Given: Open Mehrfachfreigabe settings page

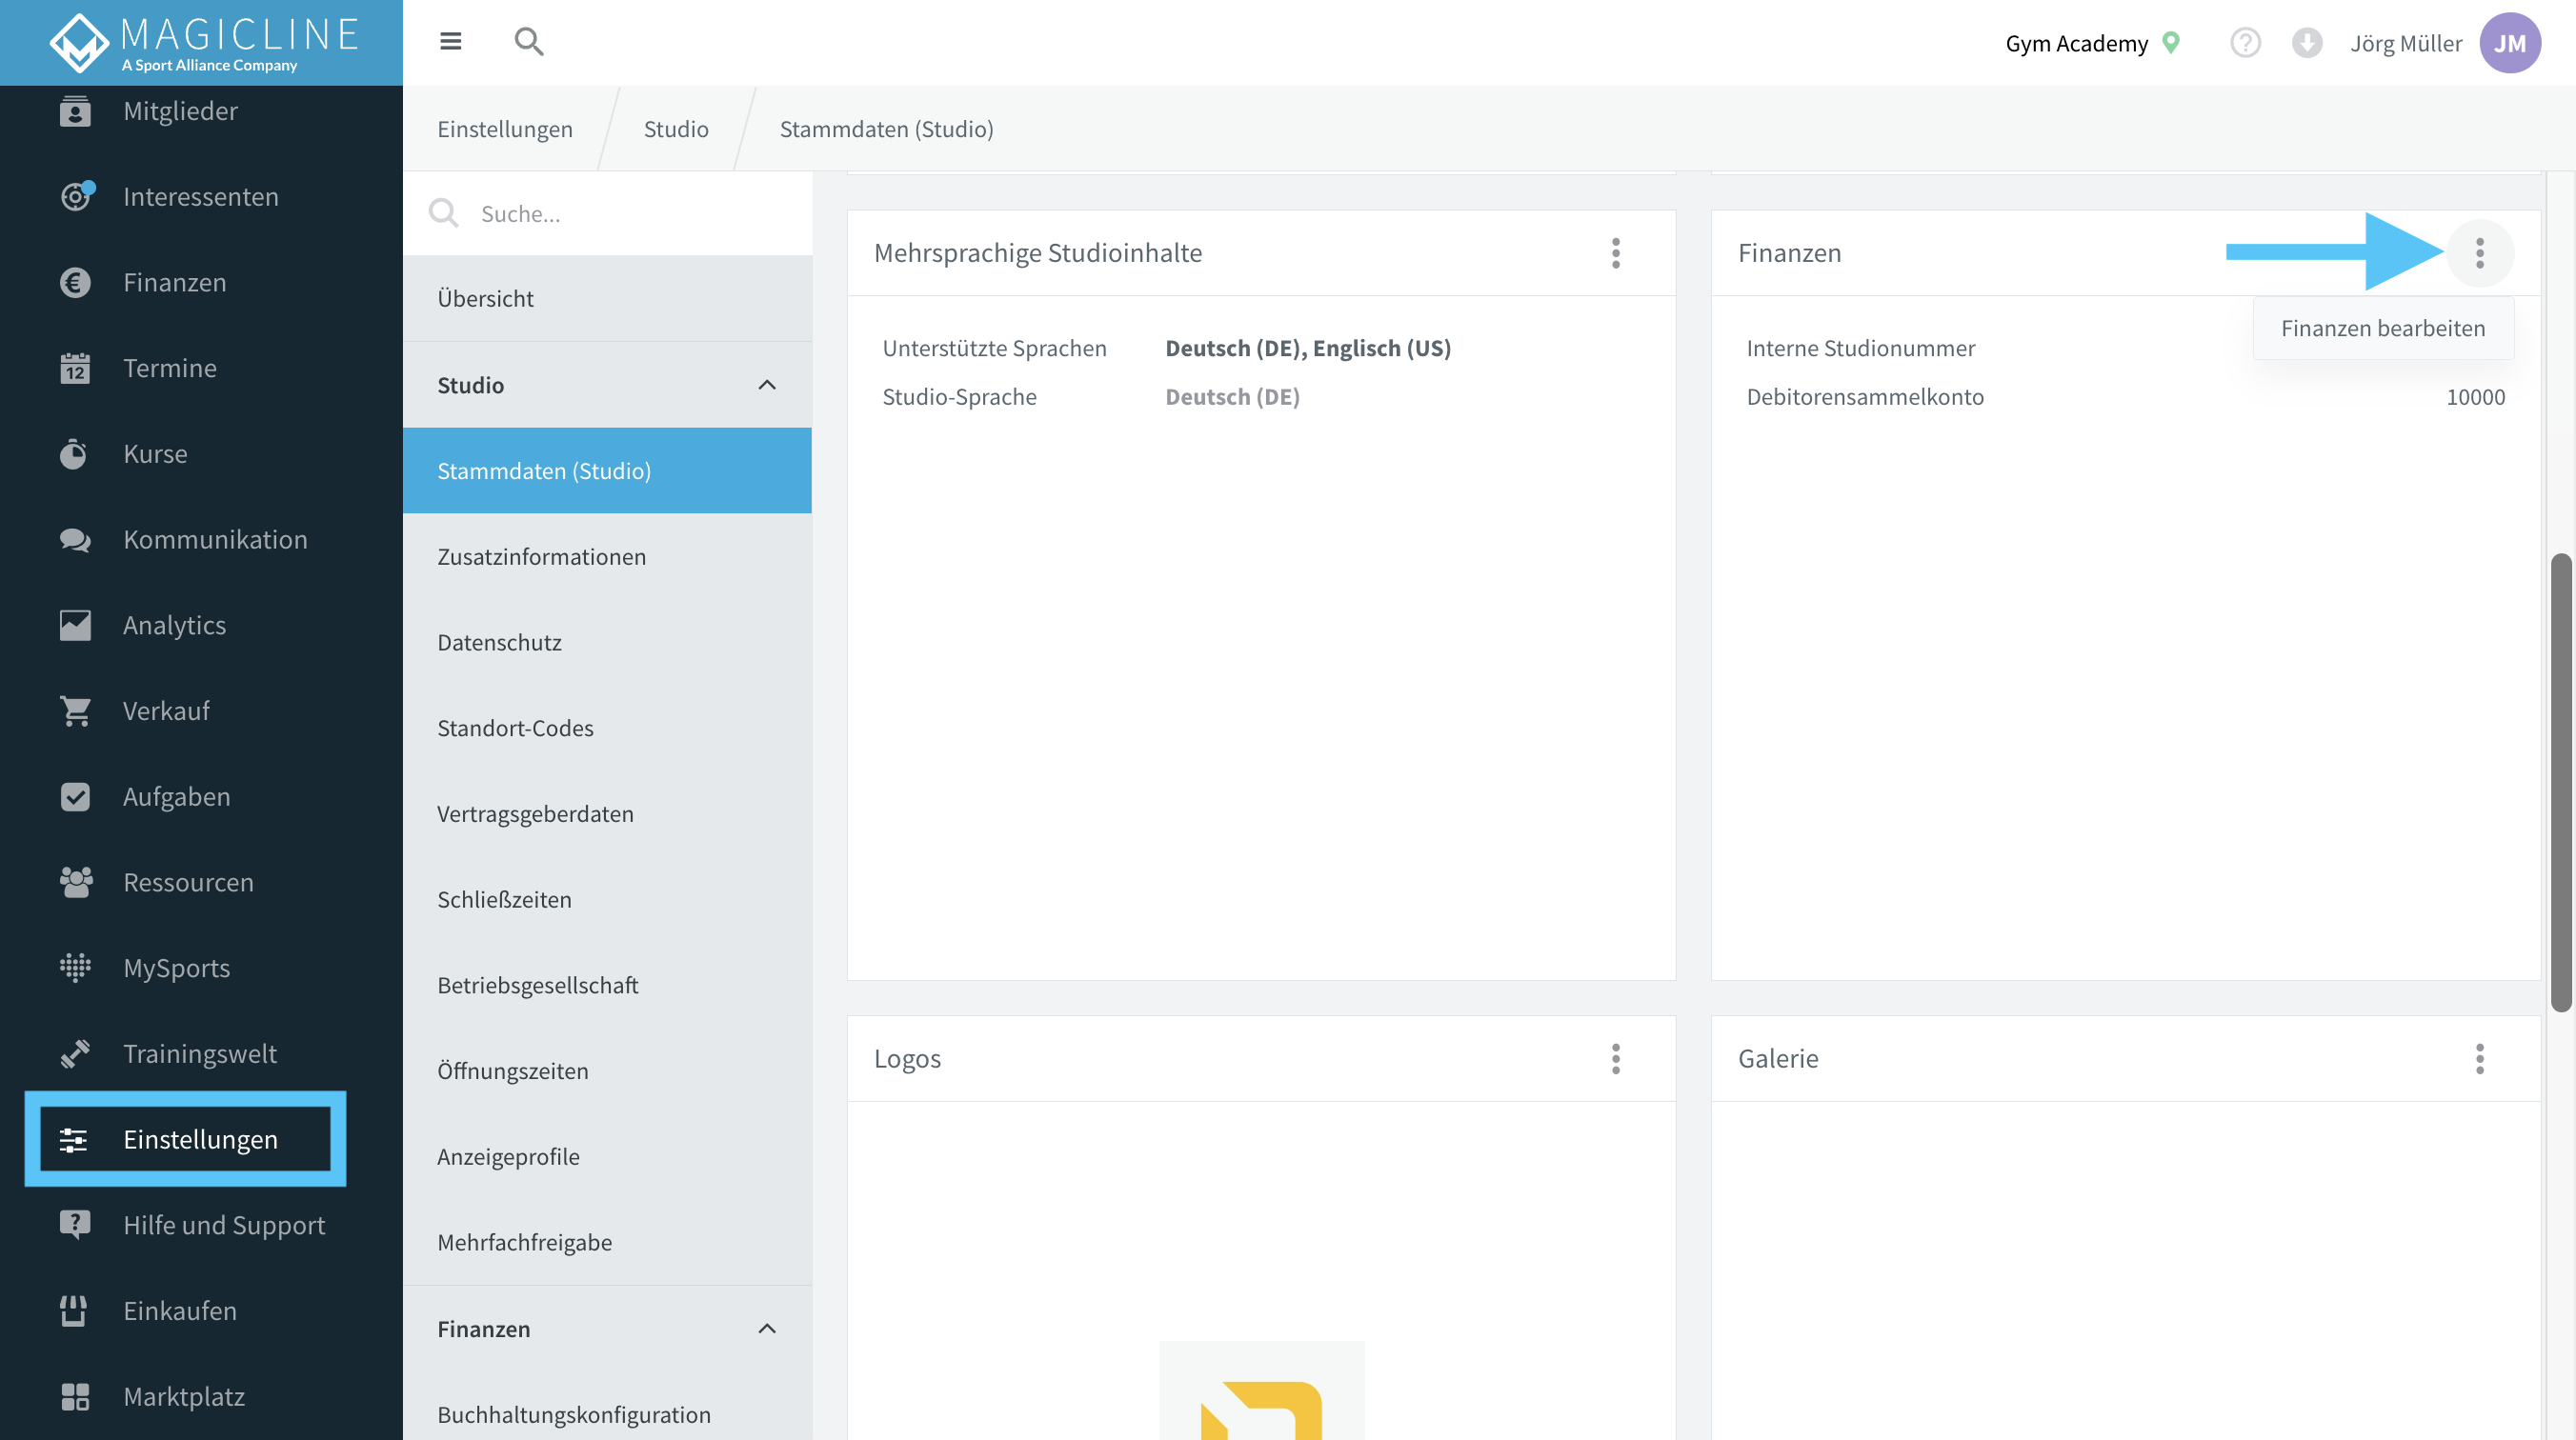Looking at the screenshot, I should [x=607, y=1242].
